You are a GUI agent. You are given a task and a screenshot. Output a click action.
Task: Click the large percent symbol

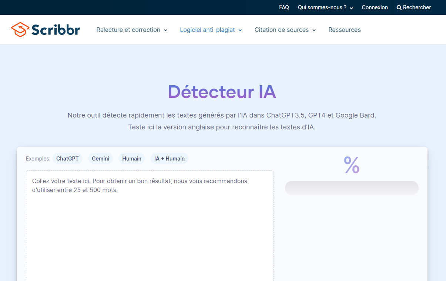pyautogui.click(x=351, y=165)
